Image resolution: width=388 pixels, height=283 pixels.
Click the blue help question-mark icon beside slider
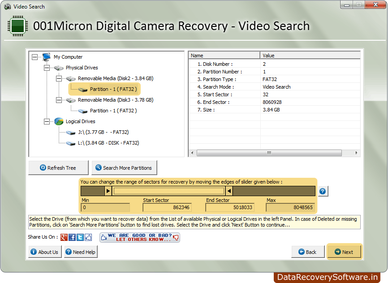pyautogui.click(x=323, y=191)
